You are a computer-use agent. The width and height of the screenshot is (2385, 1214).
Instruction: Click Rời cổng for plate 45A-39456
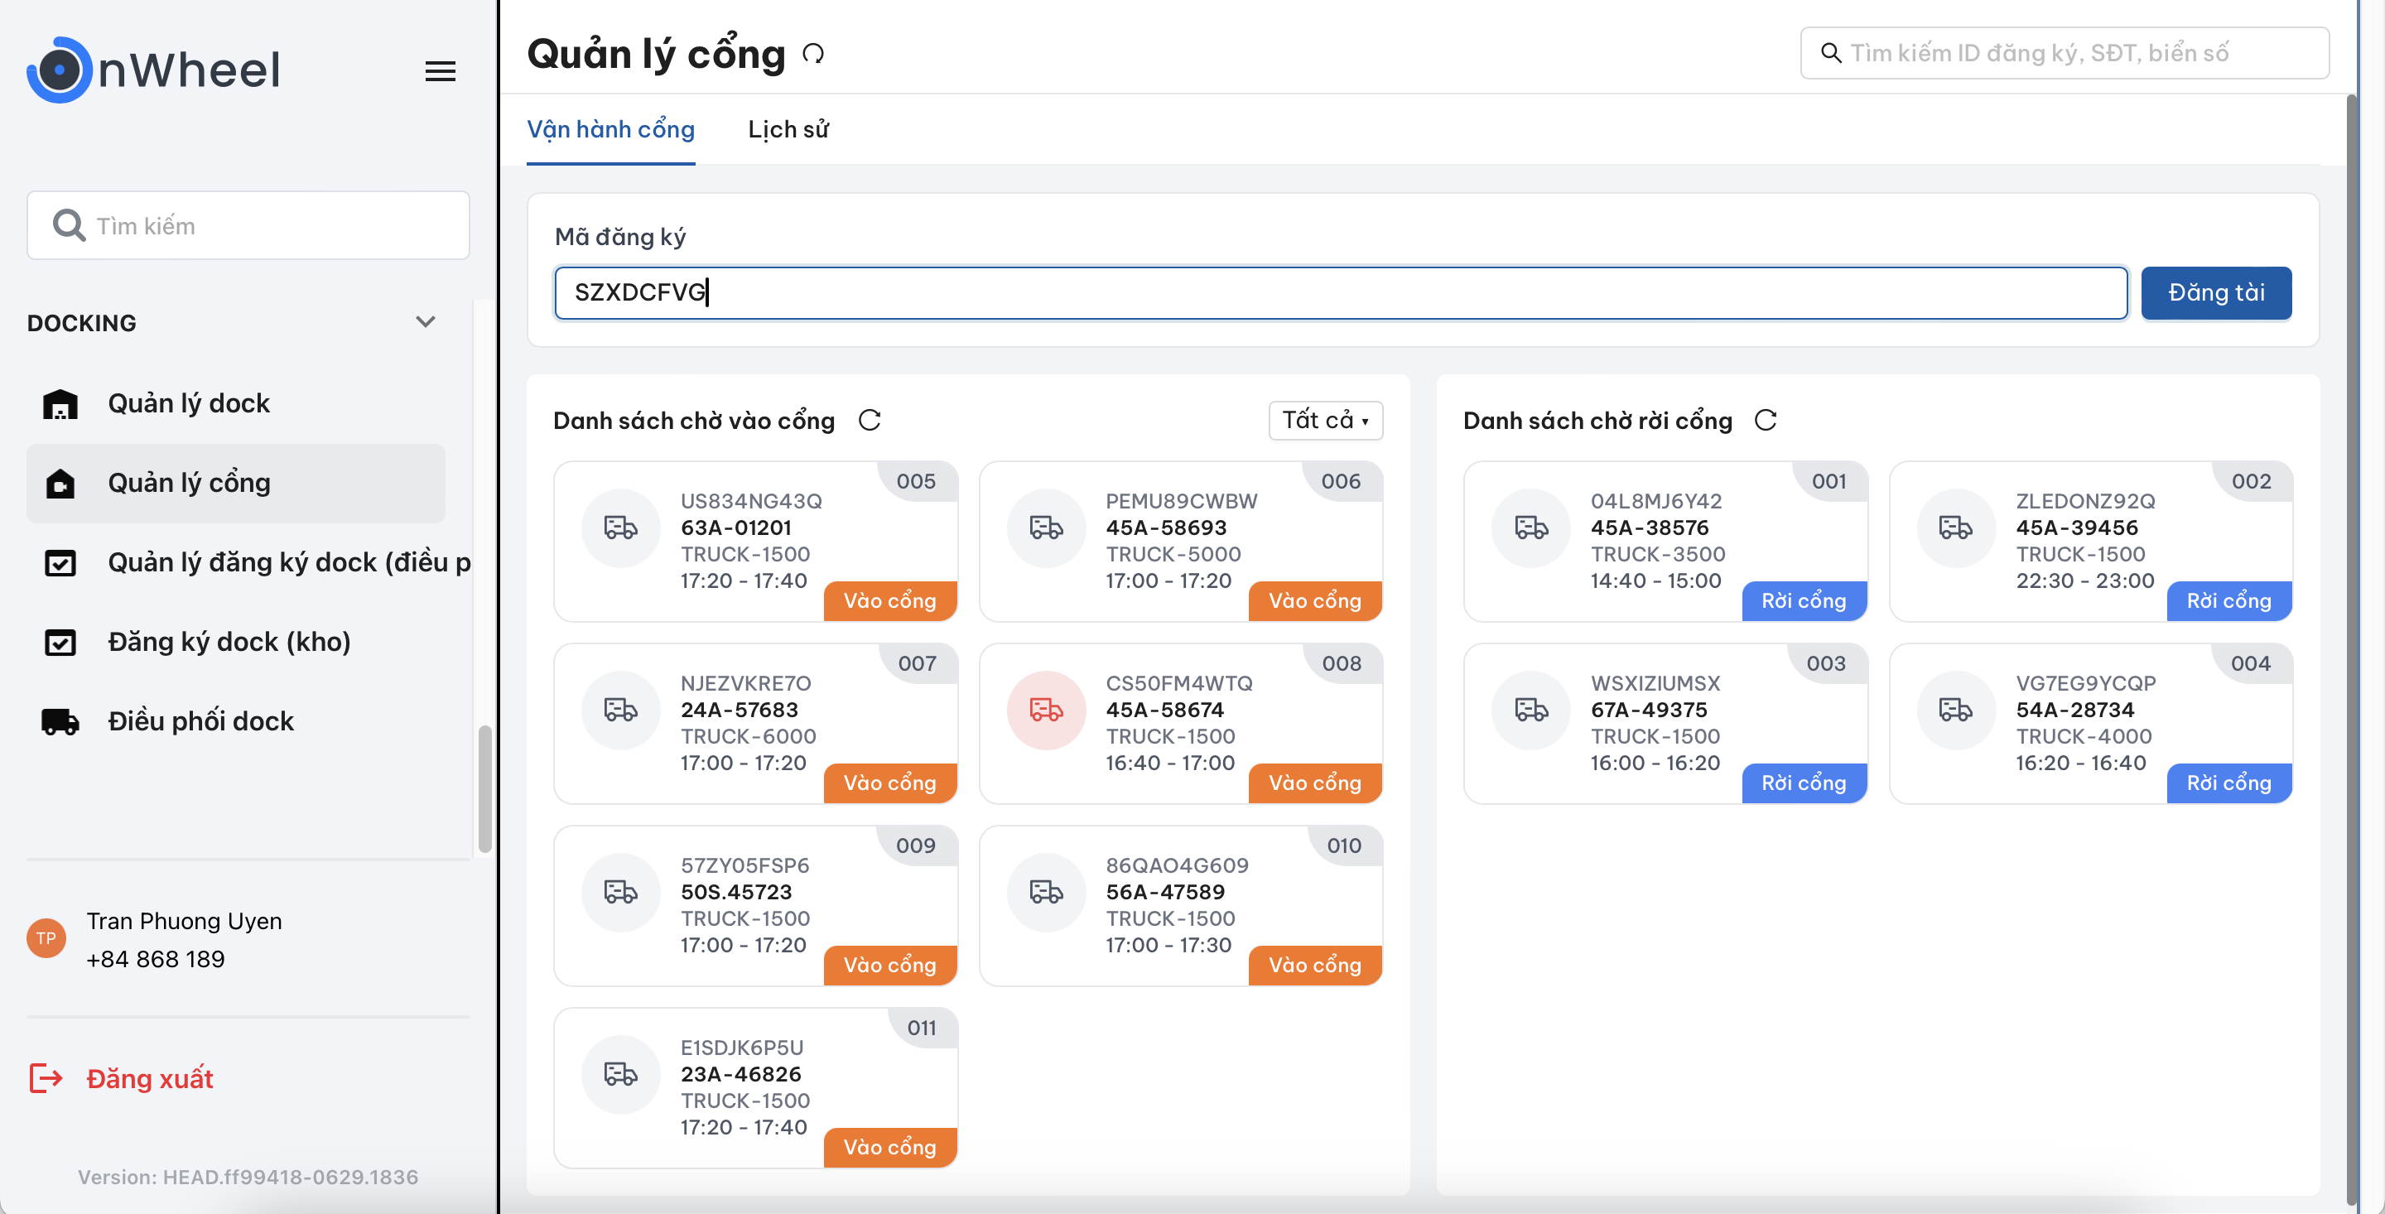click(x=2228, y=601)
